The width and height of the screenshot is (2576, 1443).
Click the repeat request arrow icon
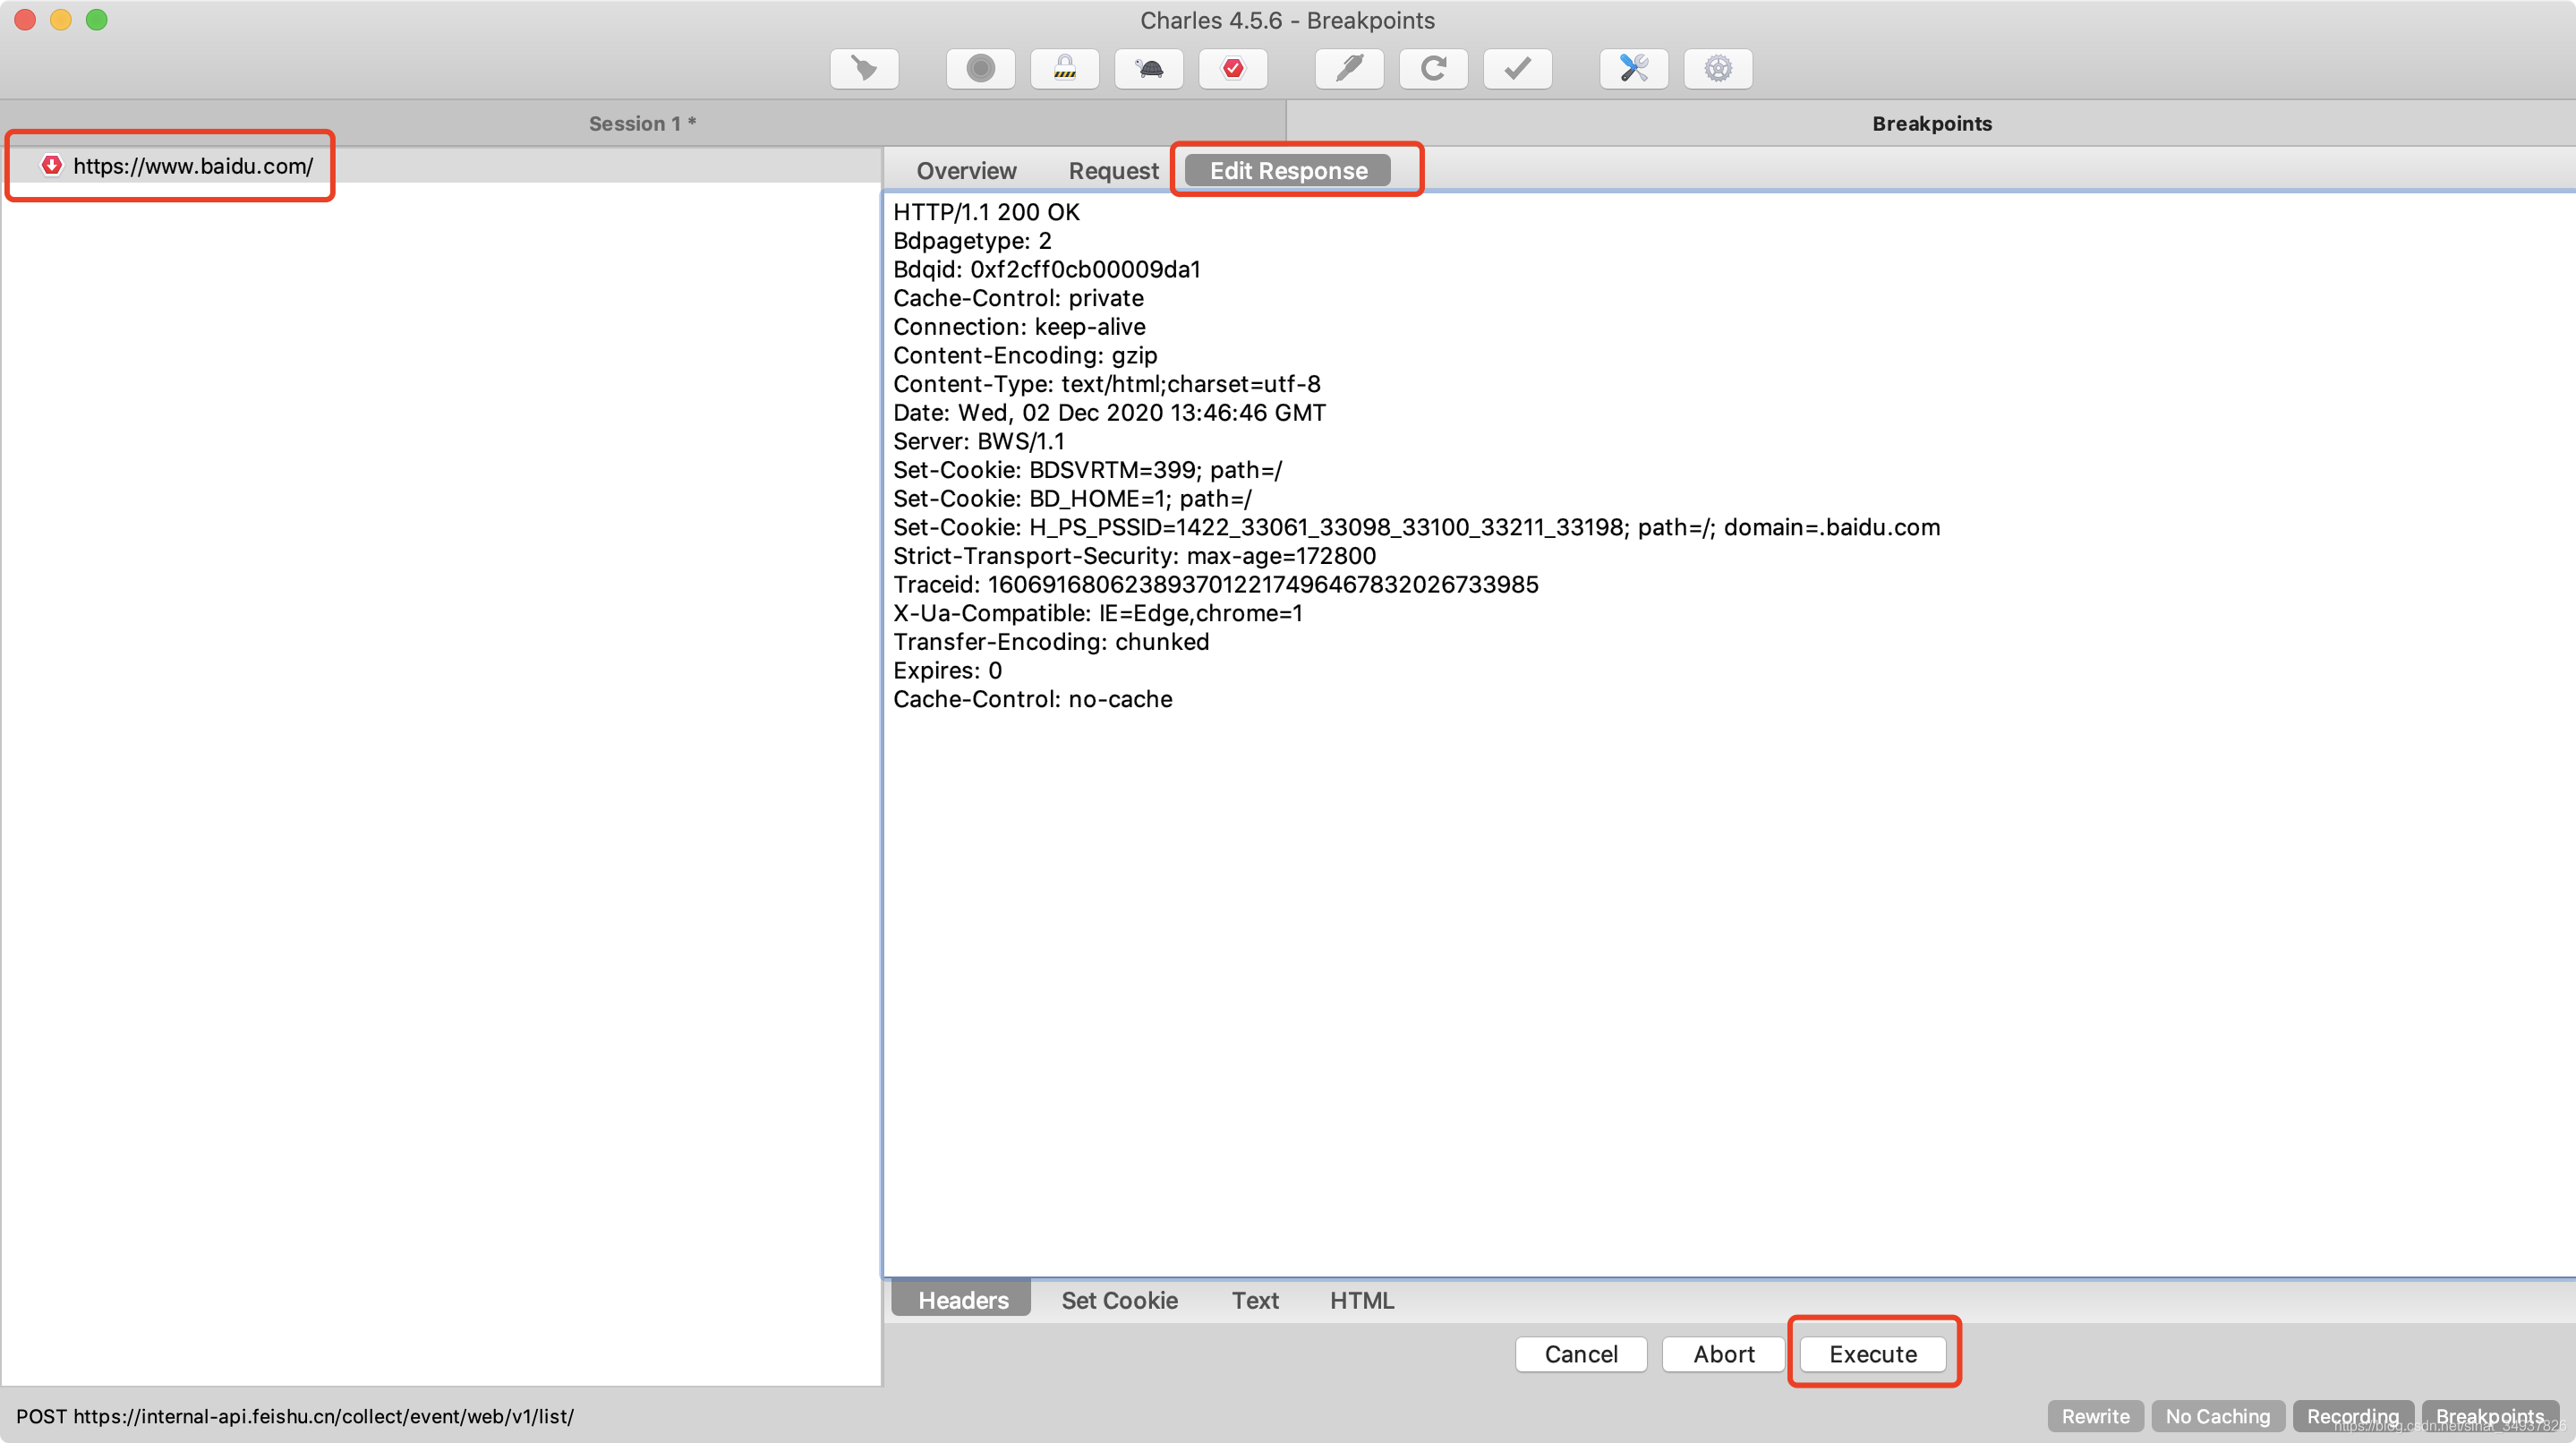pyautogui.click(x=1433, y=69)
